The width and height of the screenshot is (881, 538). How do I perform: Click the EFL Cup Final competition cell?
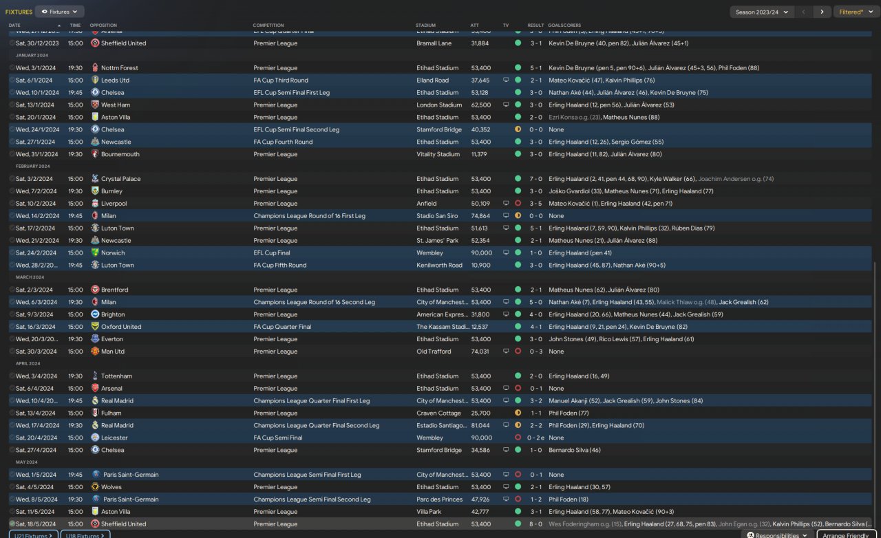(x=272, y=253)
